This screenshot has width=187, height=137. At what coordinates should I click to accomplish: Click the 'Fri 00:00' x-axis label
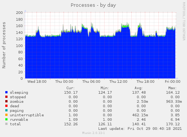point(173,82)
